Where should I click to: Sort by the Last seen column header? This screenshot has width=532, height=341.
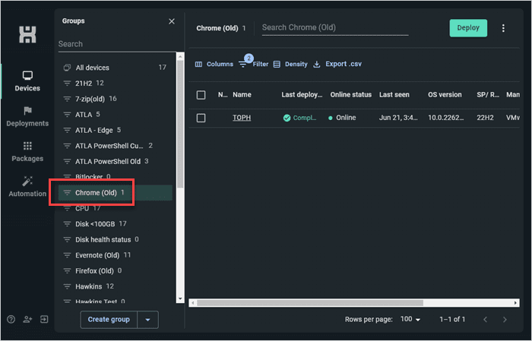[394, 95]
